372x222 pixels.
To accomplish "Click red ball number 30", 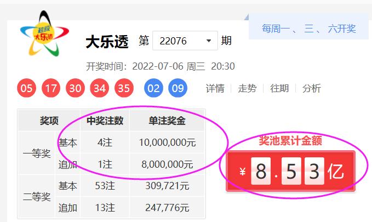I will [75, 88].
